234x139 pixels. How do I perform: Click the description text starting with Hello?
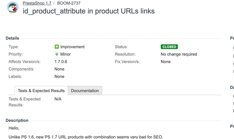(14, 128)
